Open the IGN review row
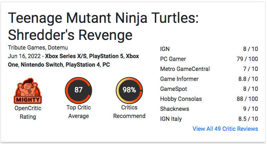Image resolution: width=267 pixels, height=144 pixels. 209,49
